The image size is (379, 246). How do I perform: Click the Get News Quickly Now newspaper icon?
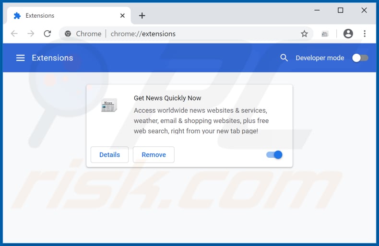click(x=109, y=105)
